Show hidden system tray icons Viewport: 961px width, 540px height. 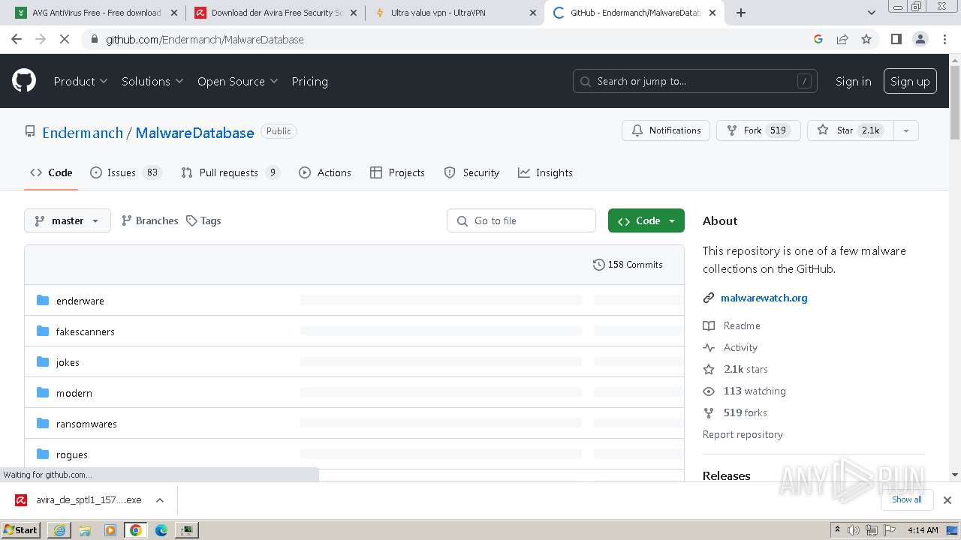(x=837, y=530)
